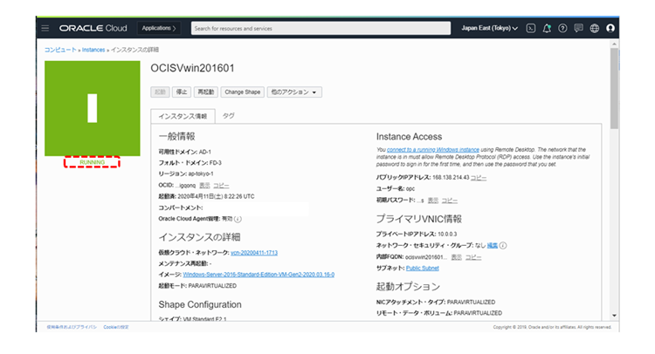Open the user profile avatar menu
This screenshot has height=354, width=655.
pos(610,29)
